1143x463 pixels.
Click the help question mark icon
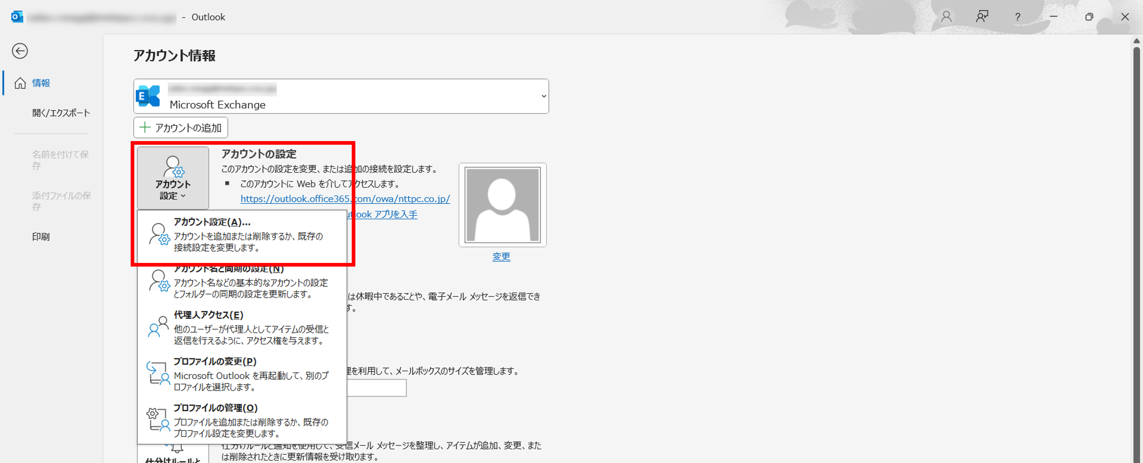(x=1018, y=17)
